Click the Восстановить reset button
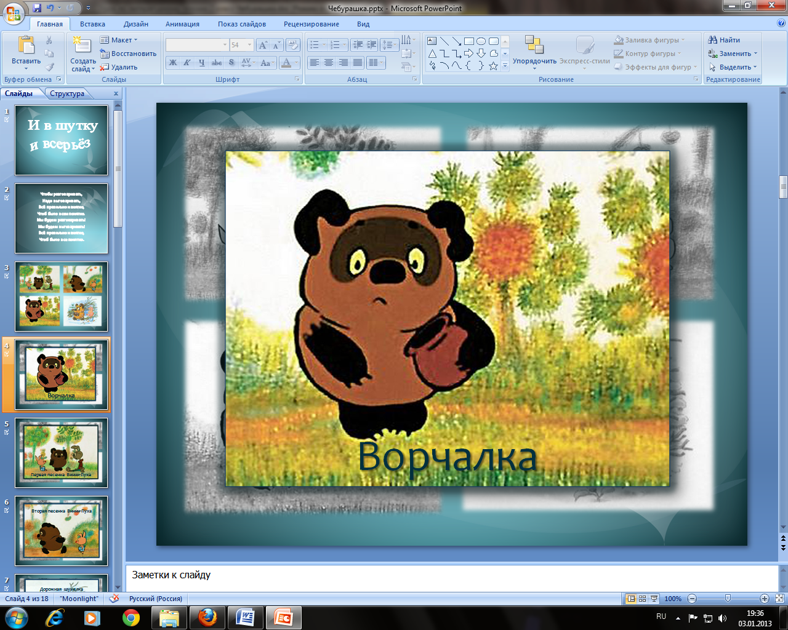Screen dimensions: 788x630 tap(129, 54)
